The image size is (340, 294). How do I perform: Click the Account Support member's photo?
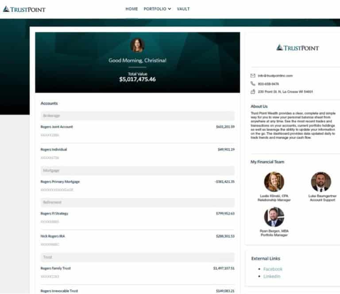(321, 182)
